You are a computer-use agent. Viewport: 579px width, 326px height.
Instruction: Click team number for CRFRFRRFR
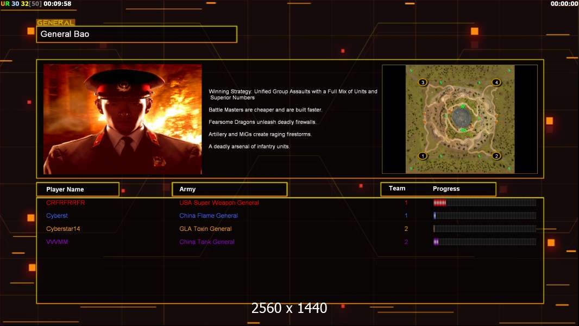coord(406,203)
